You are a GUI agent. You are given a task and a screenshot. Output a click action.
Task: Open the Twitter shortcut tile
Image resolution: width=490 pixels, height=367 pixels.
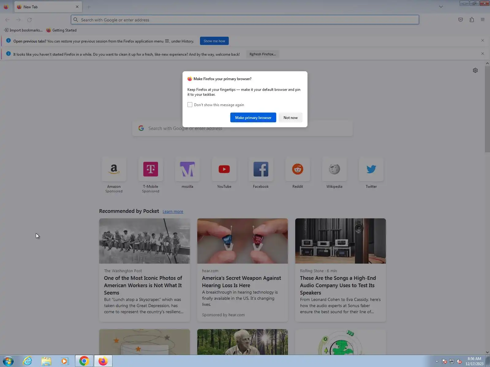371,173
